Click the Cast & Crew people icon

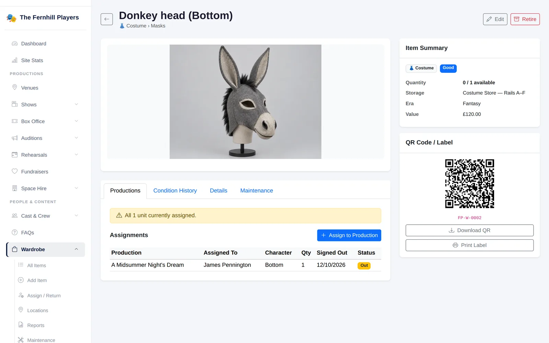pos(15,215)
